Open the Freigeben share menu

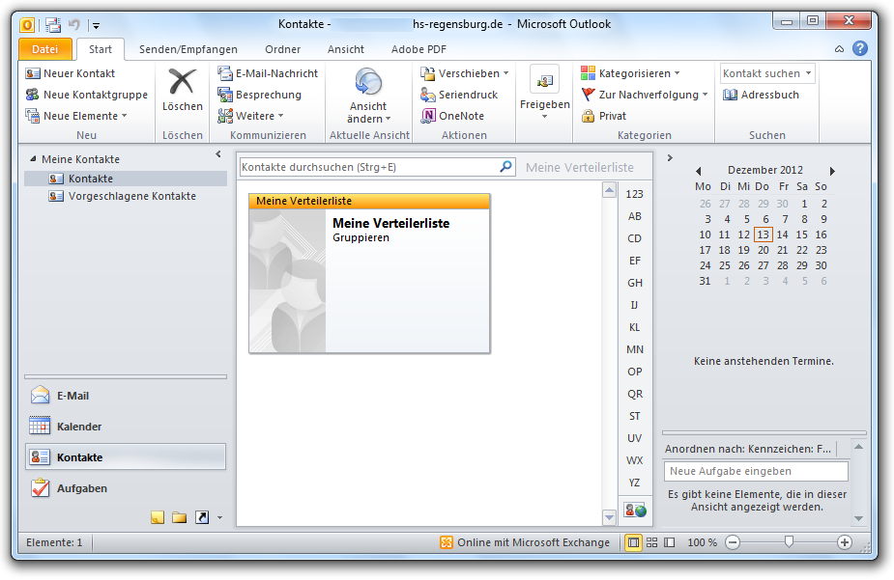coord(544,93)
